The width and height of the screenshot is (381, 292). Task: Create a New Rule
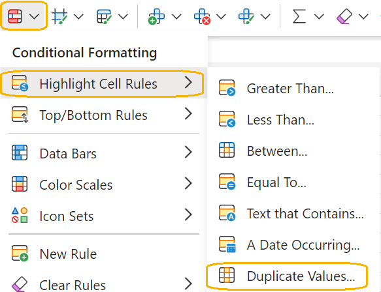point(104,254)
